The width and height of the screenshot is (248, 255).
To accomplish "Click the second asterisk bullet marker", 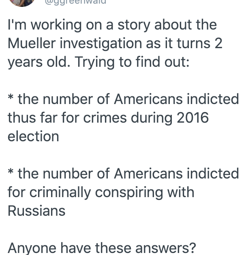I will [11, 172].
